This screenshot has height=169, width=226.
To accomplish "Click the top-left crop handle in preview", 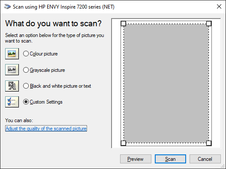I will [124, 24].
